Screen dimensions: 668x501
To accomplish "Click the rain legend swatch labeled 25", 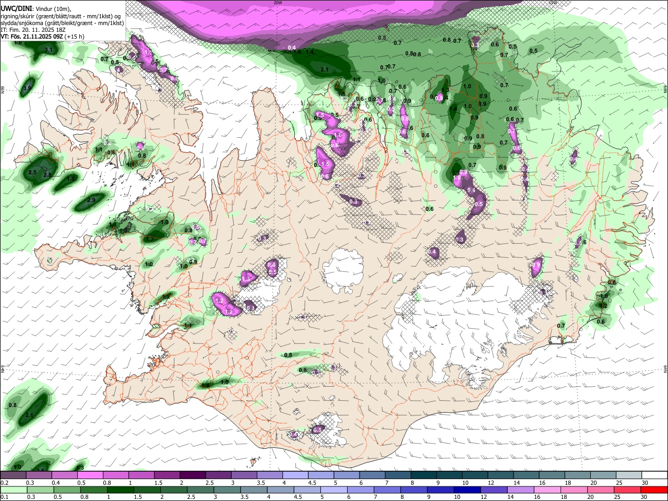I will (x=628, y=490).
